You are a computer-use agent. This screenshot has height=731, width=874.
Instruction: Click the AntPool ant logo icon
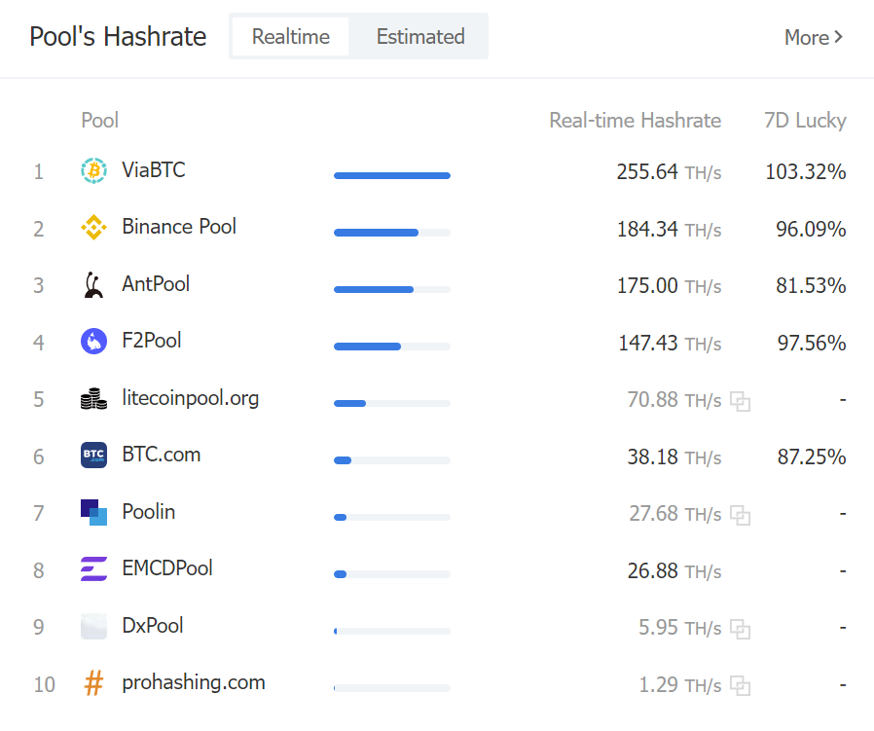click(x=93, y=285)
